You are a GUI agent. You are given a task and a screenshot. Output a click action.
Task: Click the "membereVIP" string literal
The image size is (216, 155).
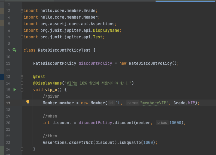[x=154, y=103]
